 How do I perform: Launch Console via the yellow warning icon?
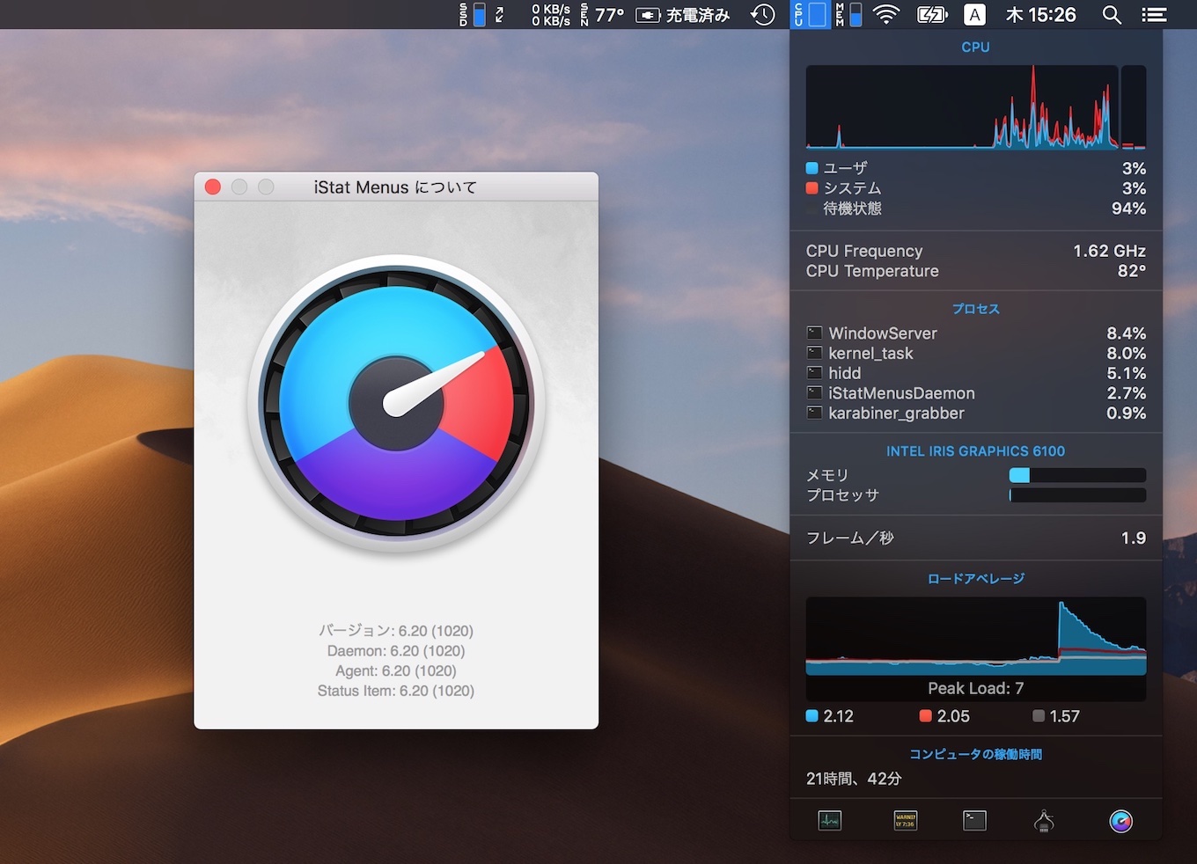coord(905,821)
